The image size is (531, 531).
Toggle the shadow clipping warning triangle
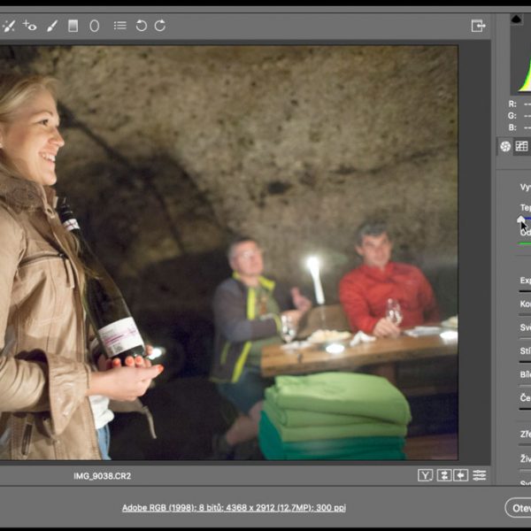(x=517, y=19)
